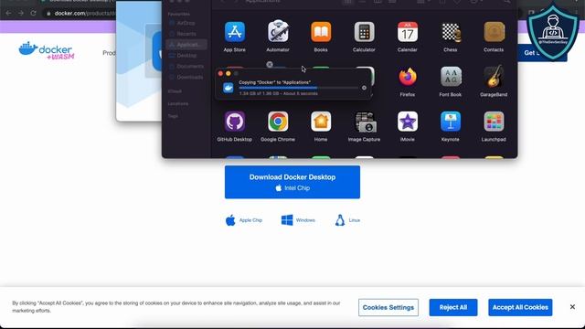Open the App Store application icon
Screen dimensions: 585x329
(235, 32)
